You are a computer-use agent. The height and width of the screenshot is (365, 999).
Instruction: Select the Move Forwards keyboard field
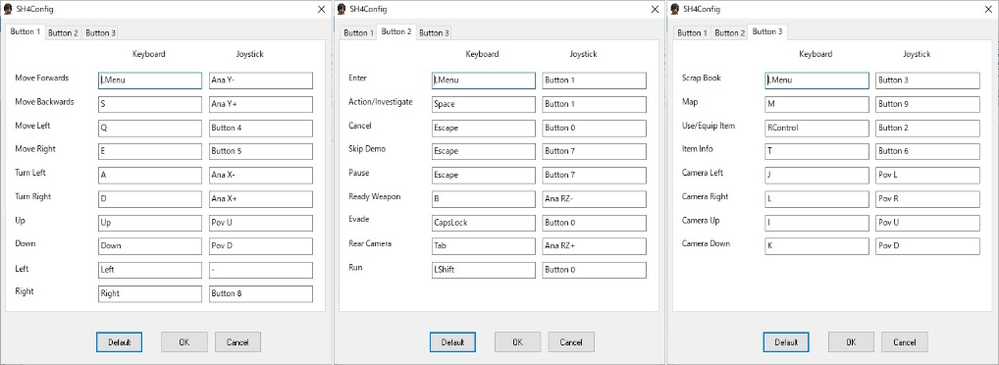150,80
